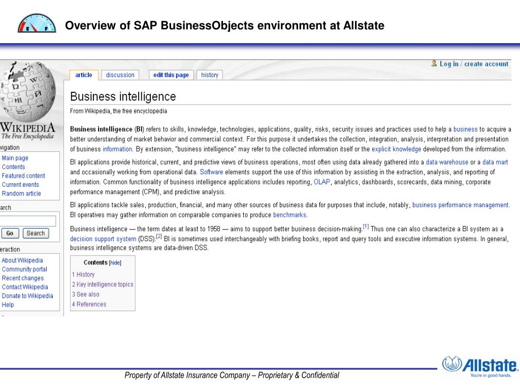Jump to 4 References section

tap(89, 305)
